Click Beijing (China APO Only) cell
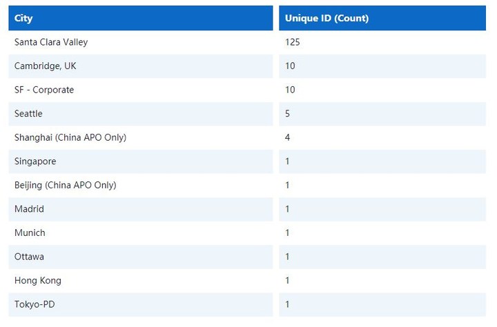Screen dimensions: 497x327 (140, 186)
